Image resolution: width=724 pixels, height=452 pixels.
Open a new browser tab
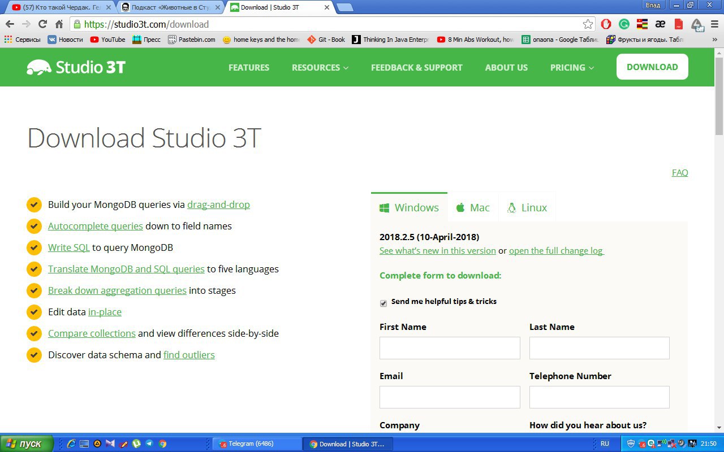(344, 7)
